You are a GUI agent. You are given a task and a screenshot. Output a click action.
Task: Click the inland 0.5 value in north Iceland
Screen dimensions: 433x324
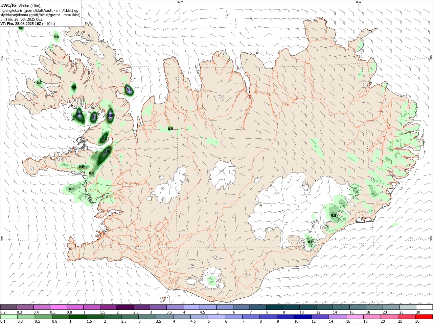pos(170,129)
